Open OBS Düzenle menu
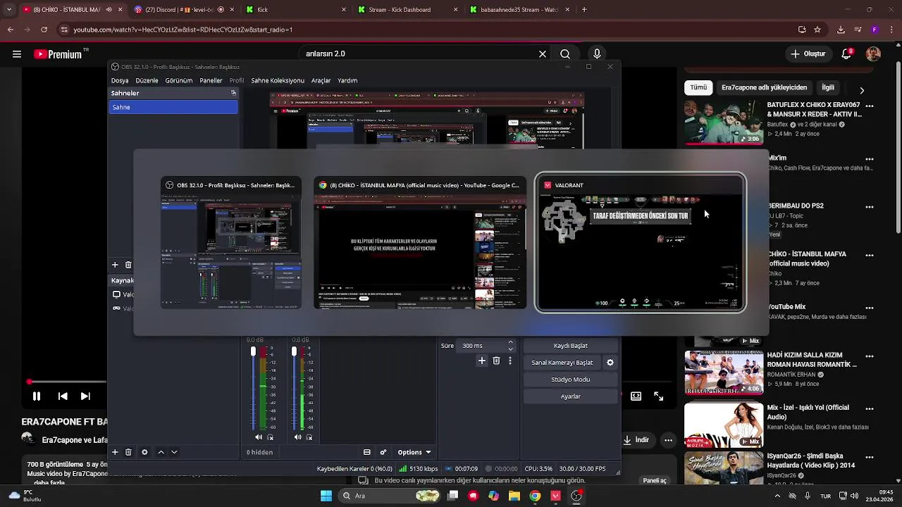902x507 pixels. click(x=147, y=80)
